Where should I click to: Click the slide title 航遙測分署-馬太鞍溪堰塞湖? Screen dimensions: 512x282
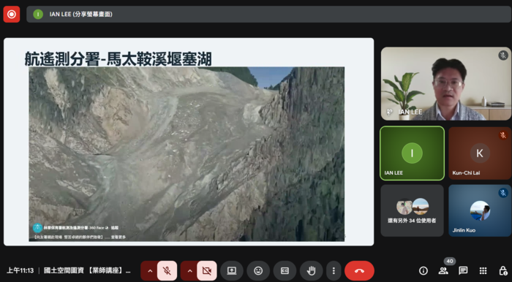[x=118, y=59]
